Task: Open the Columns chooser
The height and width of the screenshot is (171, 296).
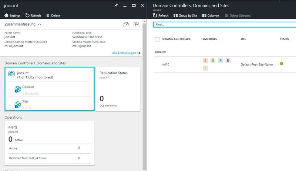Action: pos(211,15)
